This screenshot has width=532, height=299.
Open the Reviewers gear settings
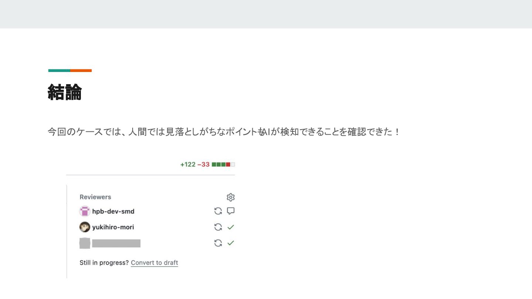click(x=231, y=197)
